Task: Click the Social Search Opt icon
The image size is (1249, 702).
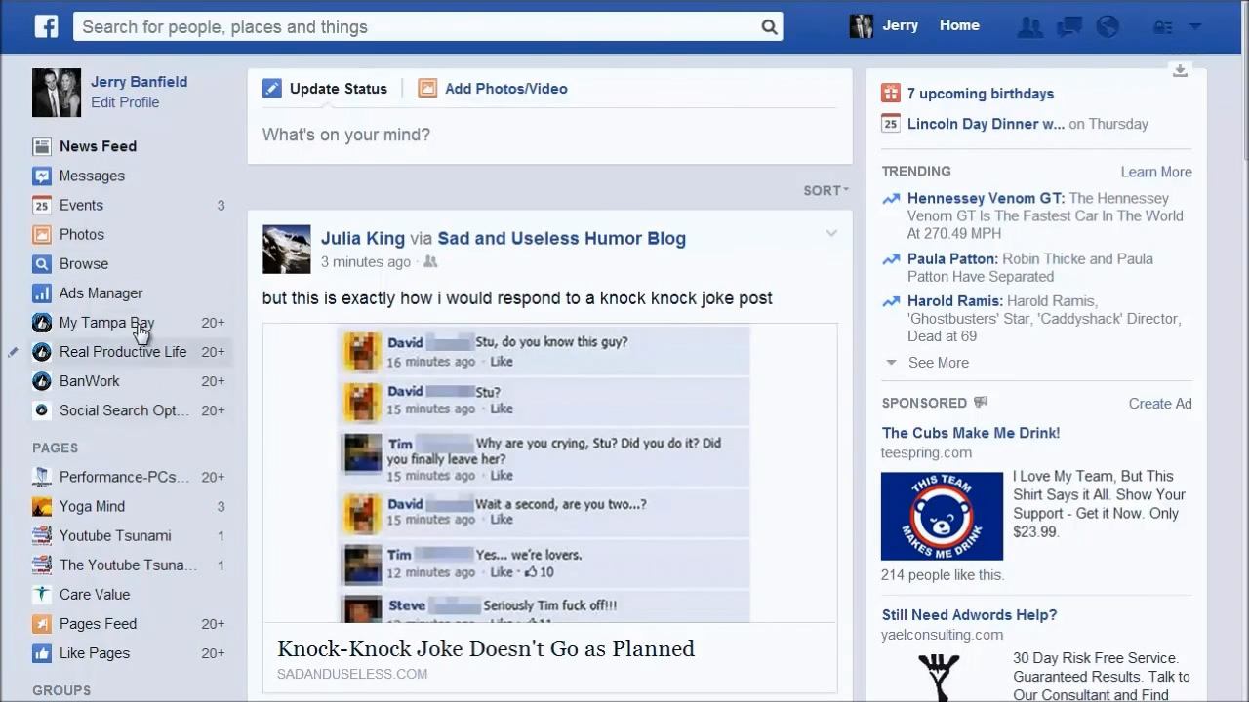Action: point(41,410)
